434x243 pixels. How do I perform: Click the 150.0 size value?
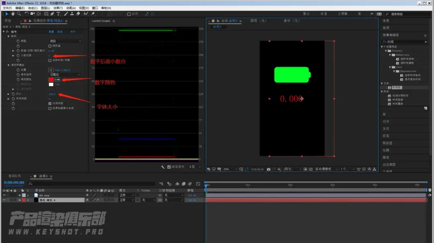pyautogui.click(x=52, y=94)
